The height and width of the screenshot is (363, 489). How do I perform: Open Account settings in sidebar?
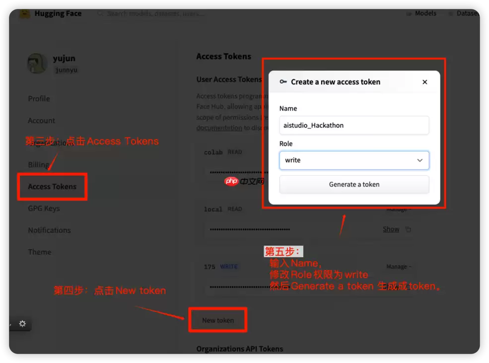click(41, 121)
